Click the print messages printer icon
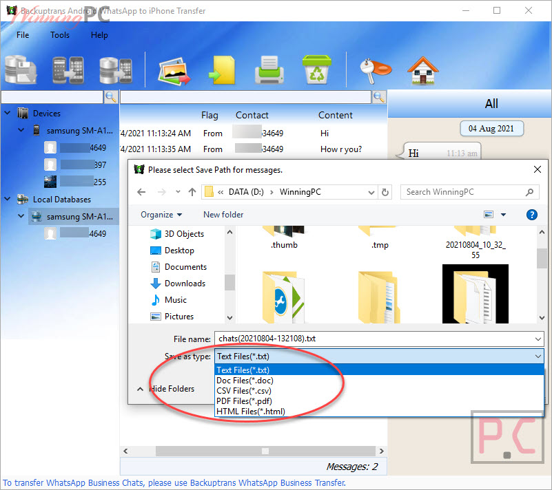 269,70
